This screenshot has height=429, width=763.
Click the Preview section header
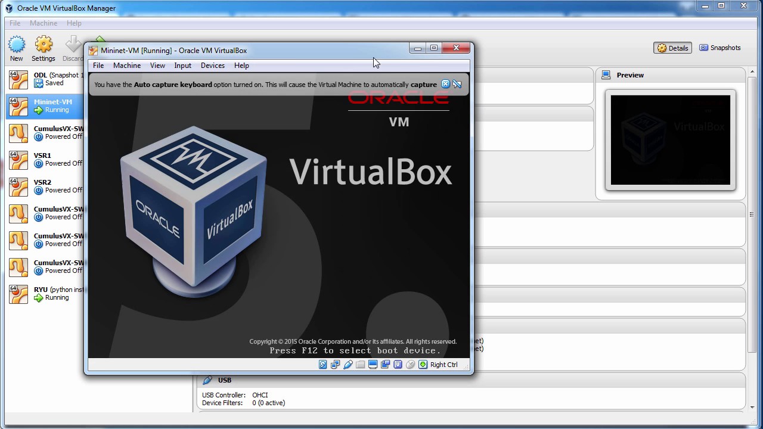pos(671,75)
